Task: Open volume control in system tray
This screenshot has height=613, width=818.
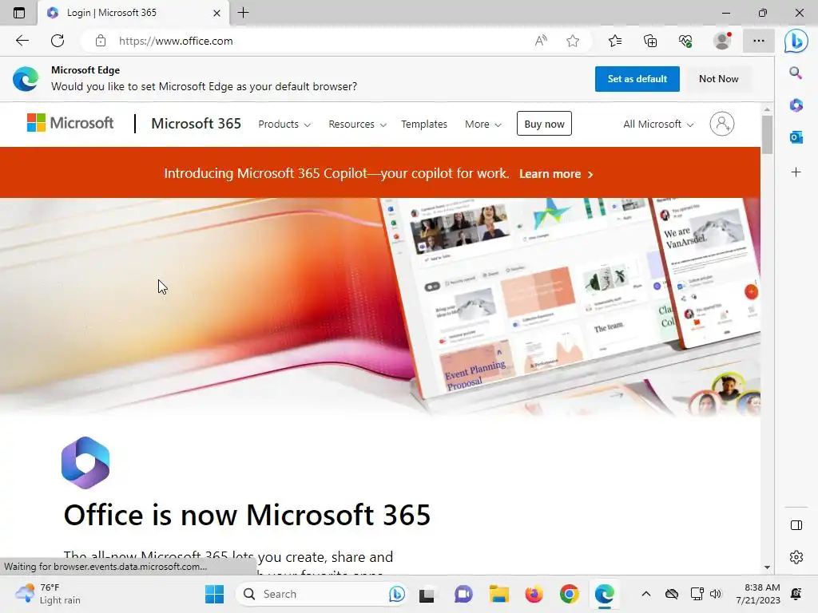Action: point(716,594)
